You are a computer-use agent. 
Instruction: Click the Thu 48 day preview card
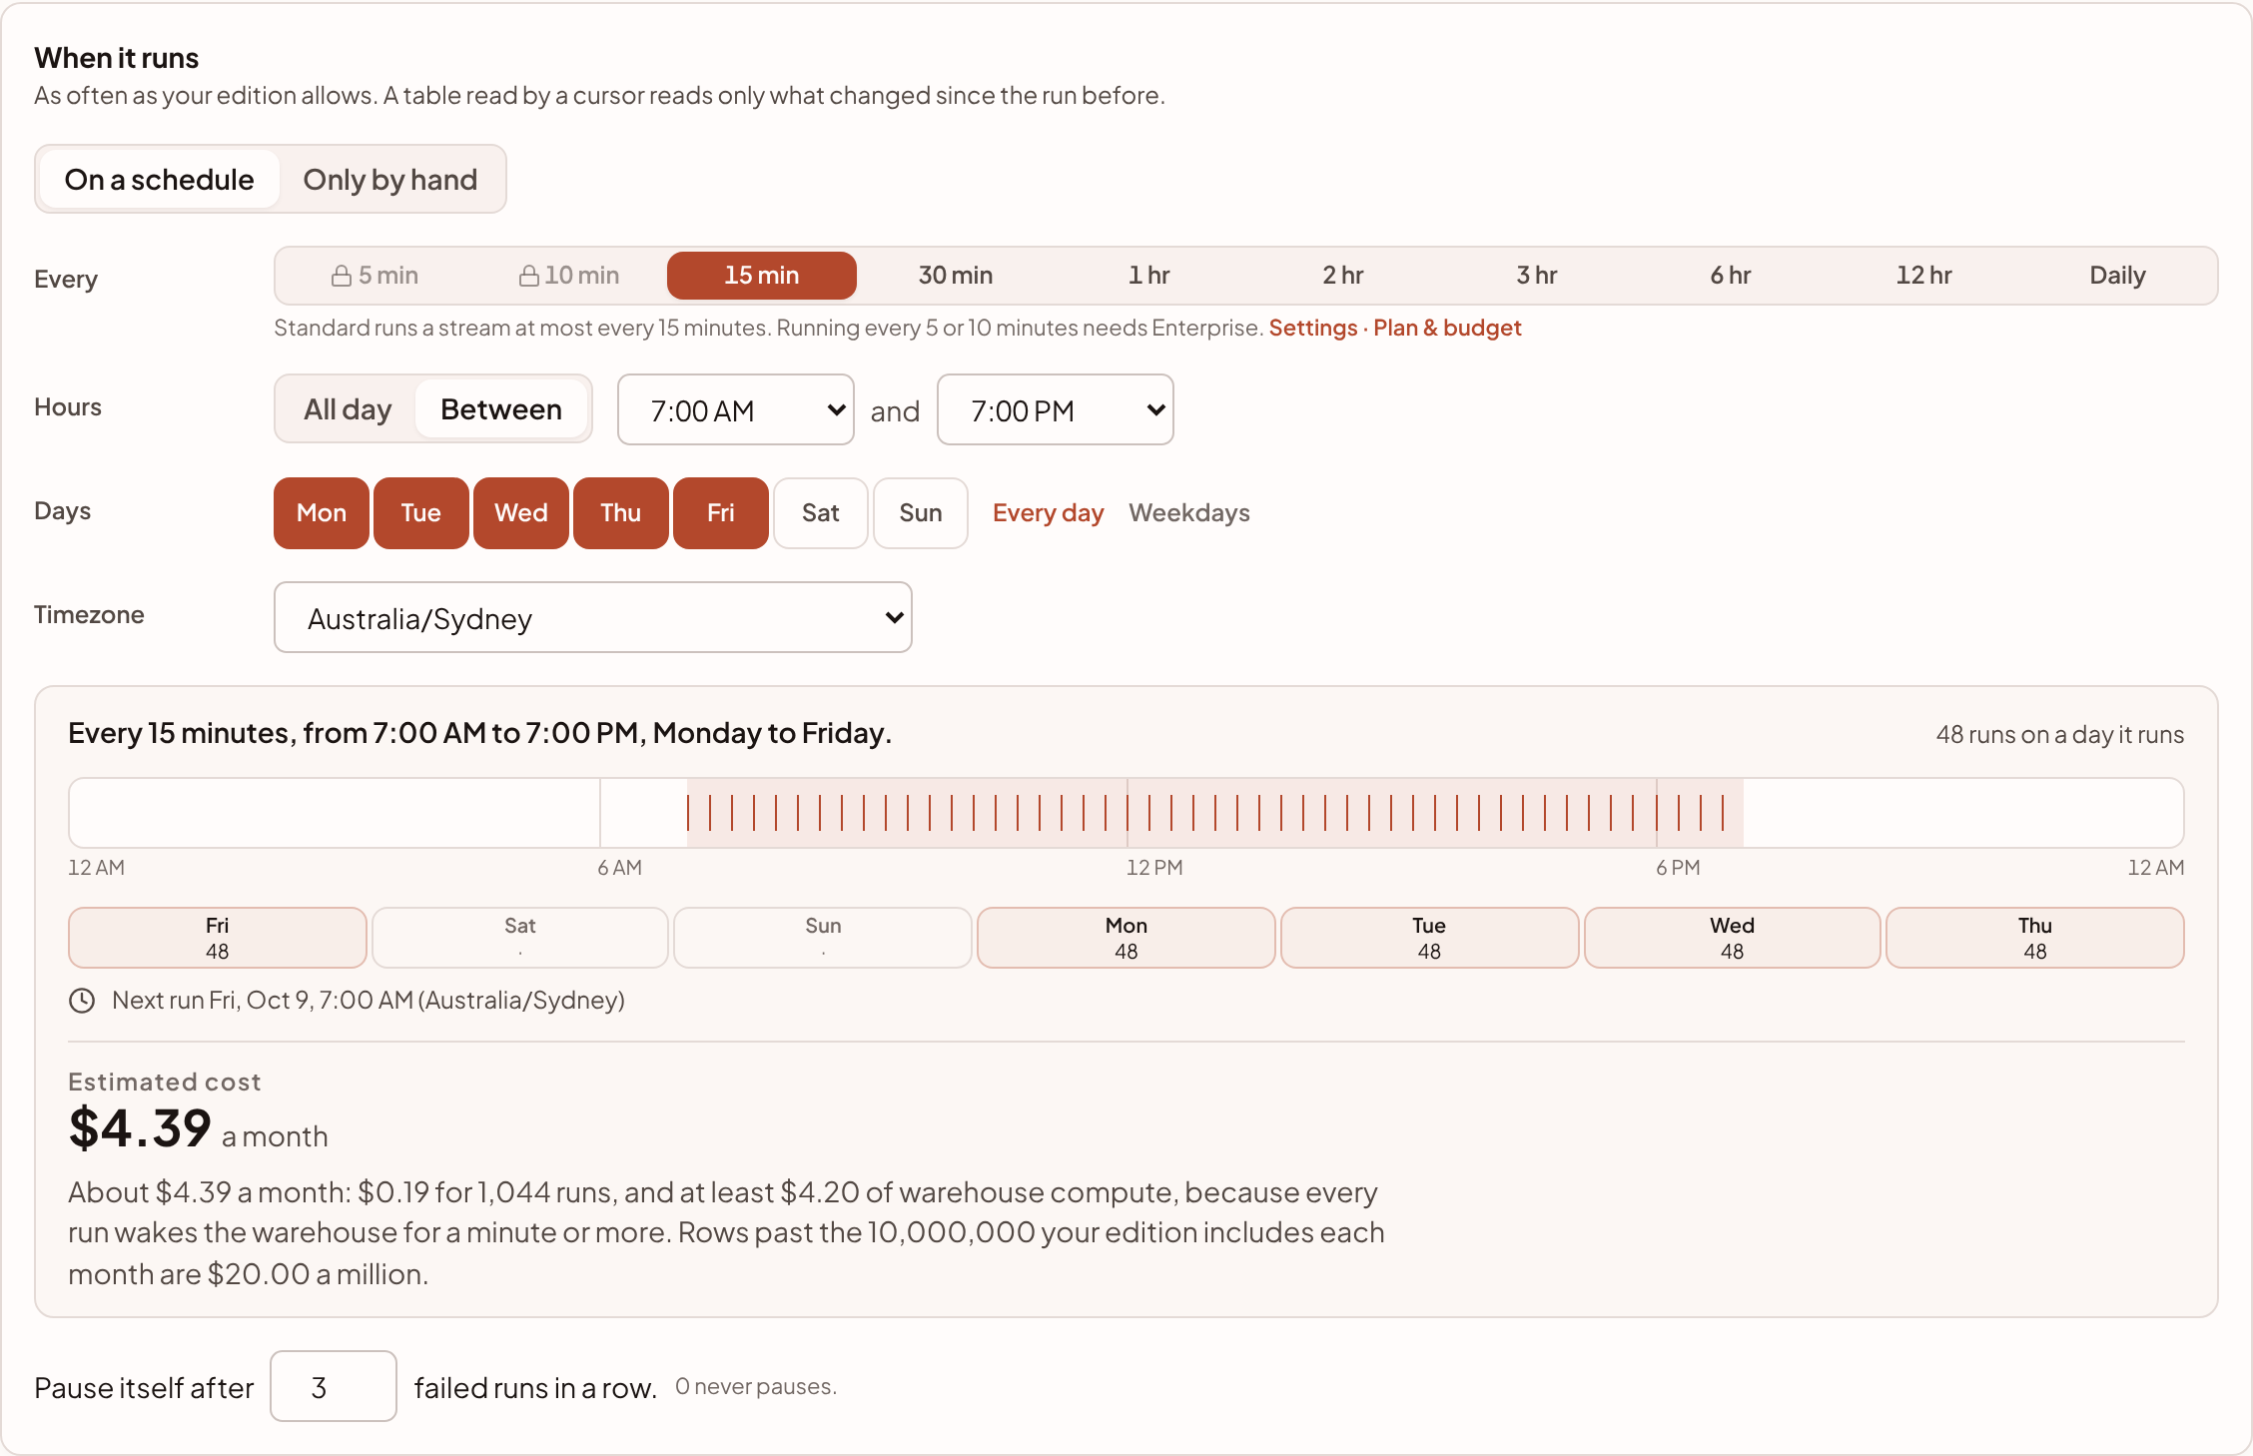click(2035, 938)
